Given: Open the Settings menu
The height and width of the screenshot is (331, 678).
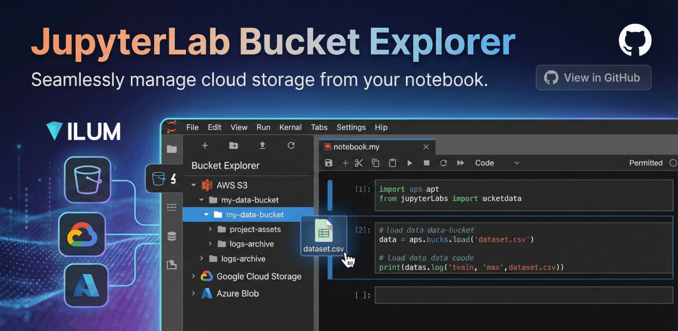Looking at the screenshot, I should [351, 127].
